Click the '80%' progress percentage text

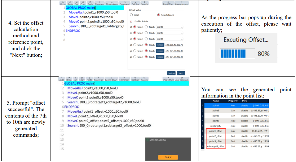click(263, 54)
